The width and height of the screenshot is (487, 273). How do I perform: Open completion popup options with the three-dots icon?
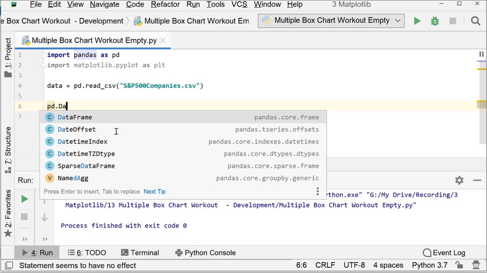point(317,191)
